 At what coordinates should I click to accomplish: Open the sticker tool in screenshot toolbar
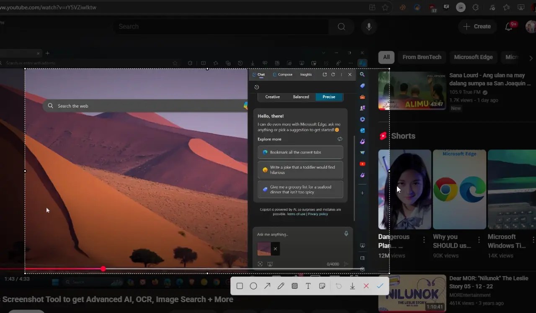tap(322, 286)
